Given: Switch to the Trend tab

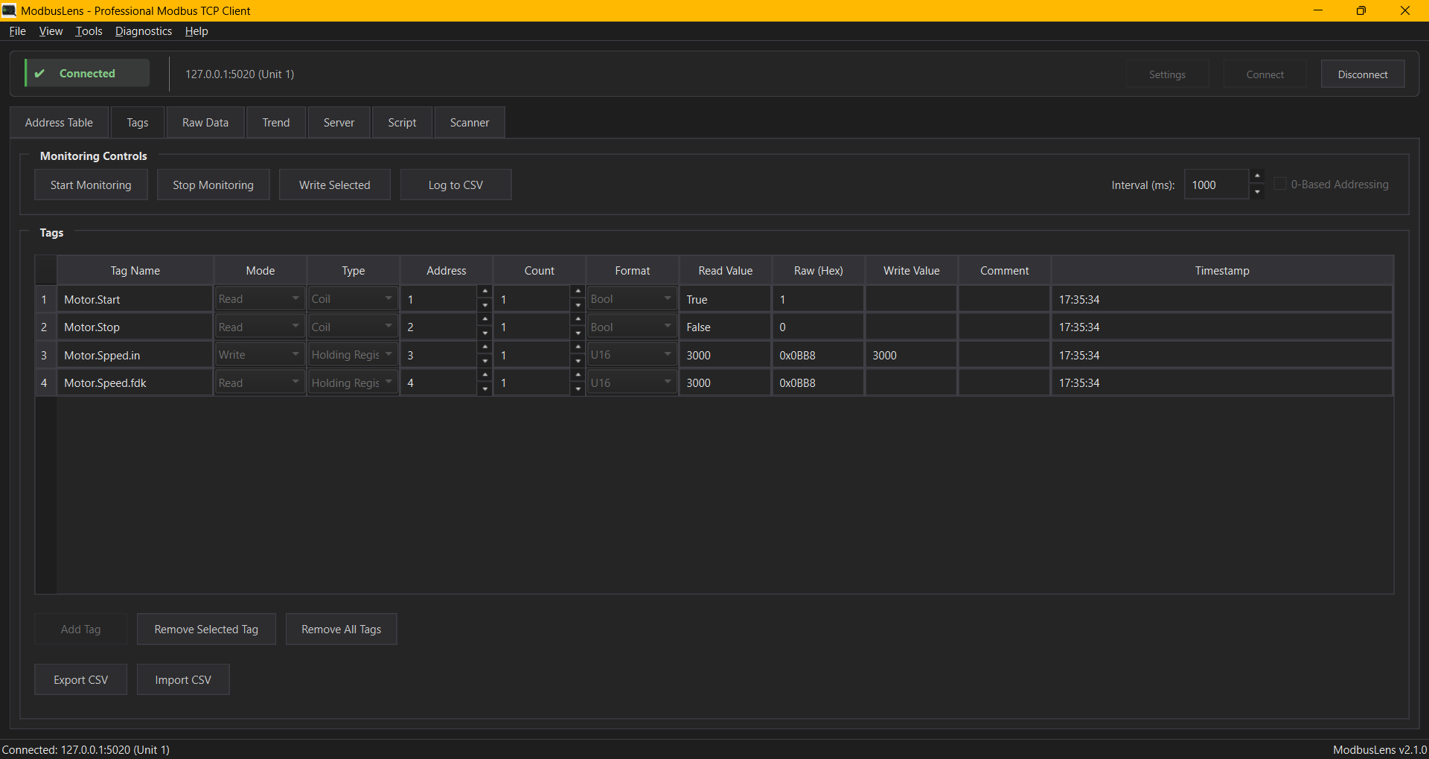Looking at the screenshot, I should point(276,123).
